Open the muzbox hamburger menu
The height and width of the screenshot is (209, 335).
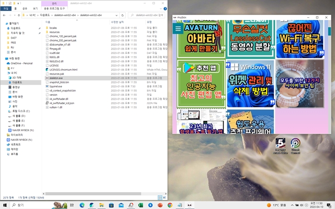[x=178, y=28]
